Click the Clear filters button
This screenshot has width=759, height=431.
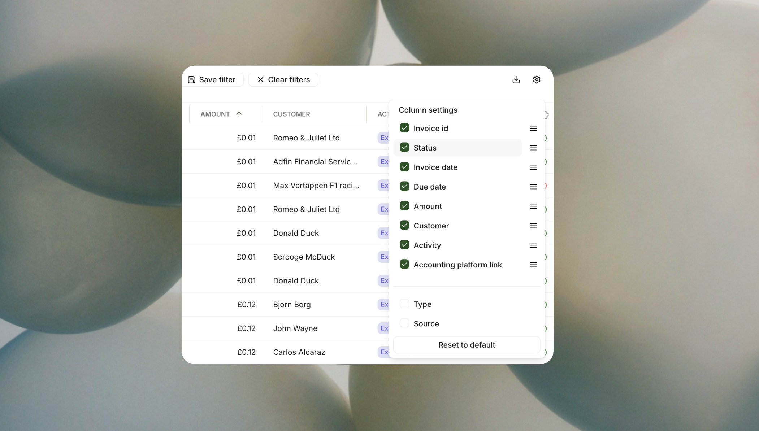[x=283, y=80]
